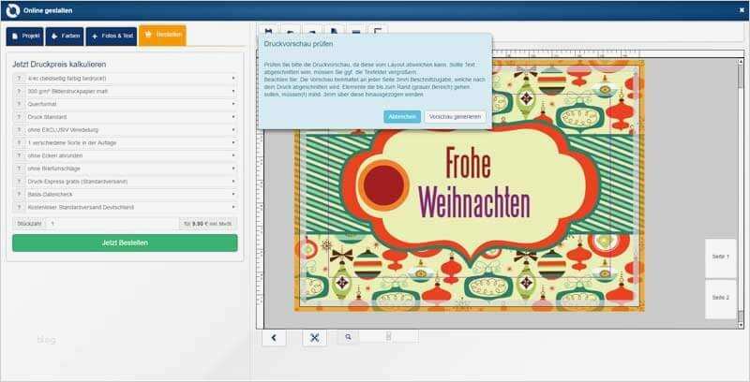This screenshot has height=382, width=750.
Task: Click the magnifier zoom icon below canvas
Action: [348, 337]
